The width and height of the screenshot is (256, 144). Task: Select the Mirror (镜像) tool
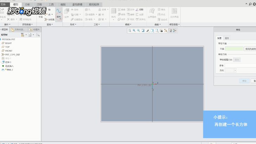coord(122,10)
